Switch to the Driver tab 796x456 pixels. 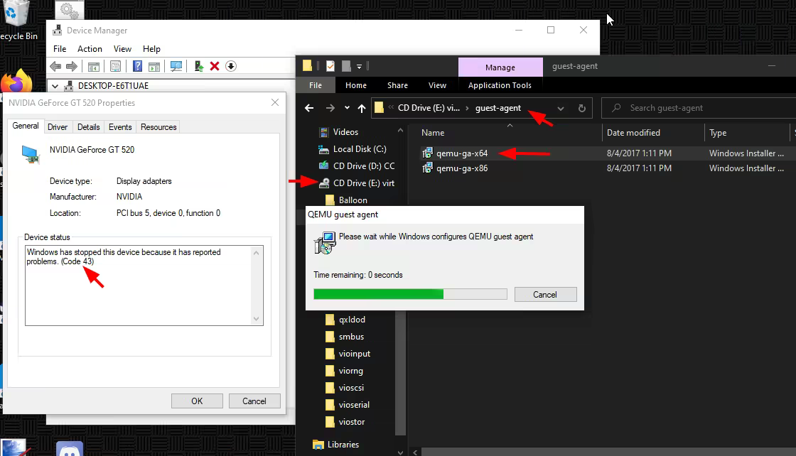point(58,127)
